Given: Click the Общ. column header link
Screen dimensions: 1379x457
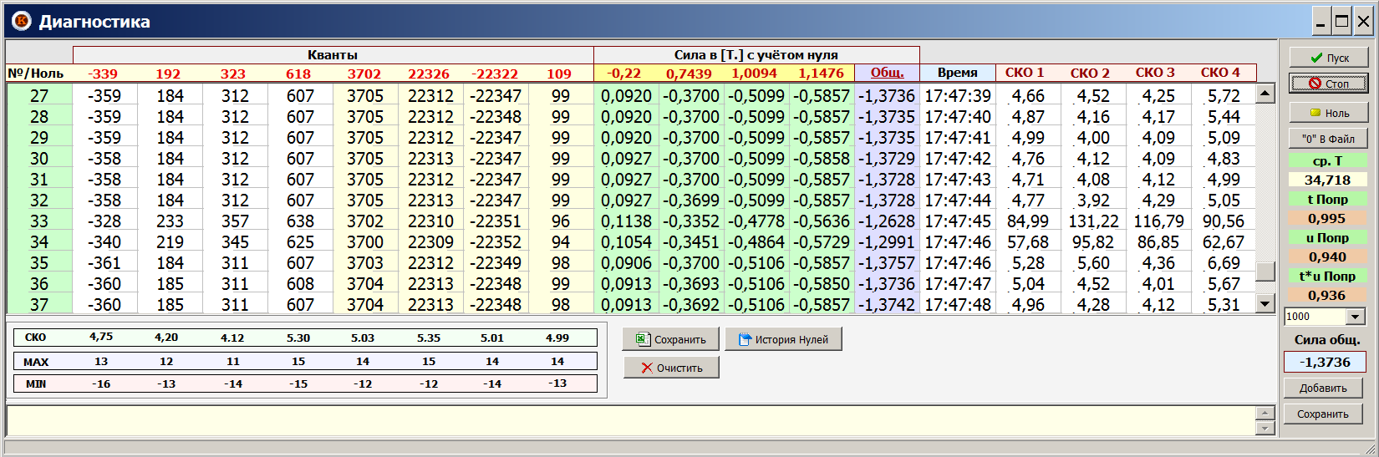Looking at the screenshot, I should pyautogui.click(x=887, y=73).
